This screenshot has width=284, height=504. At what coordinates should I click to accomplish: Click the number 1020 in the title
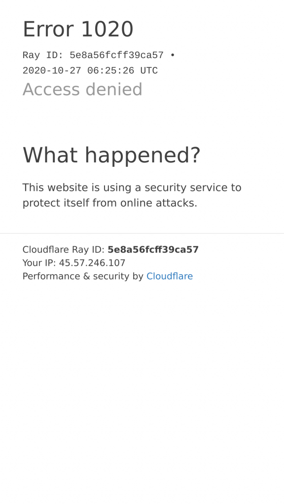107,29
